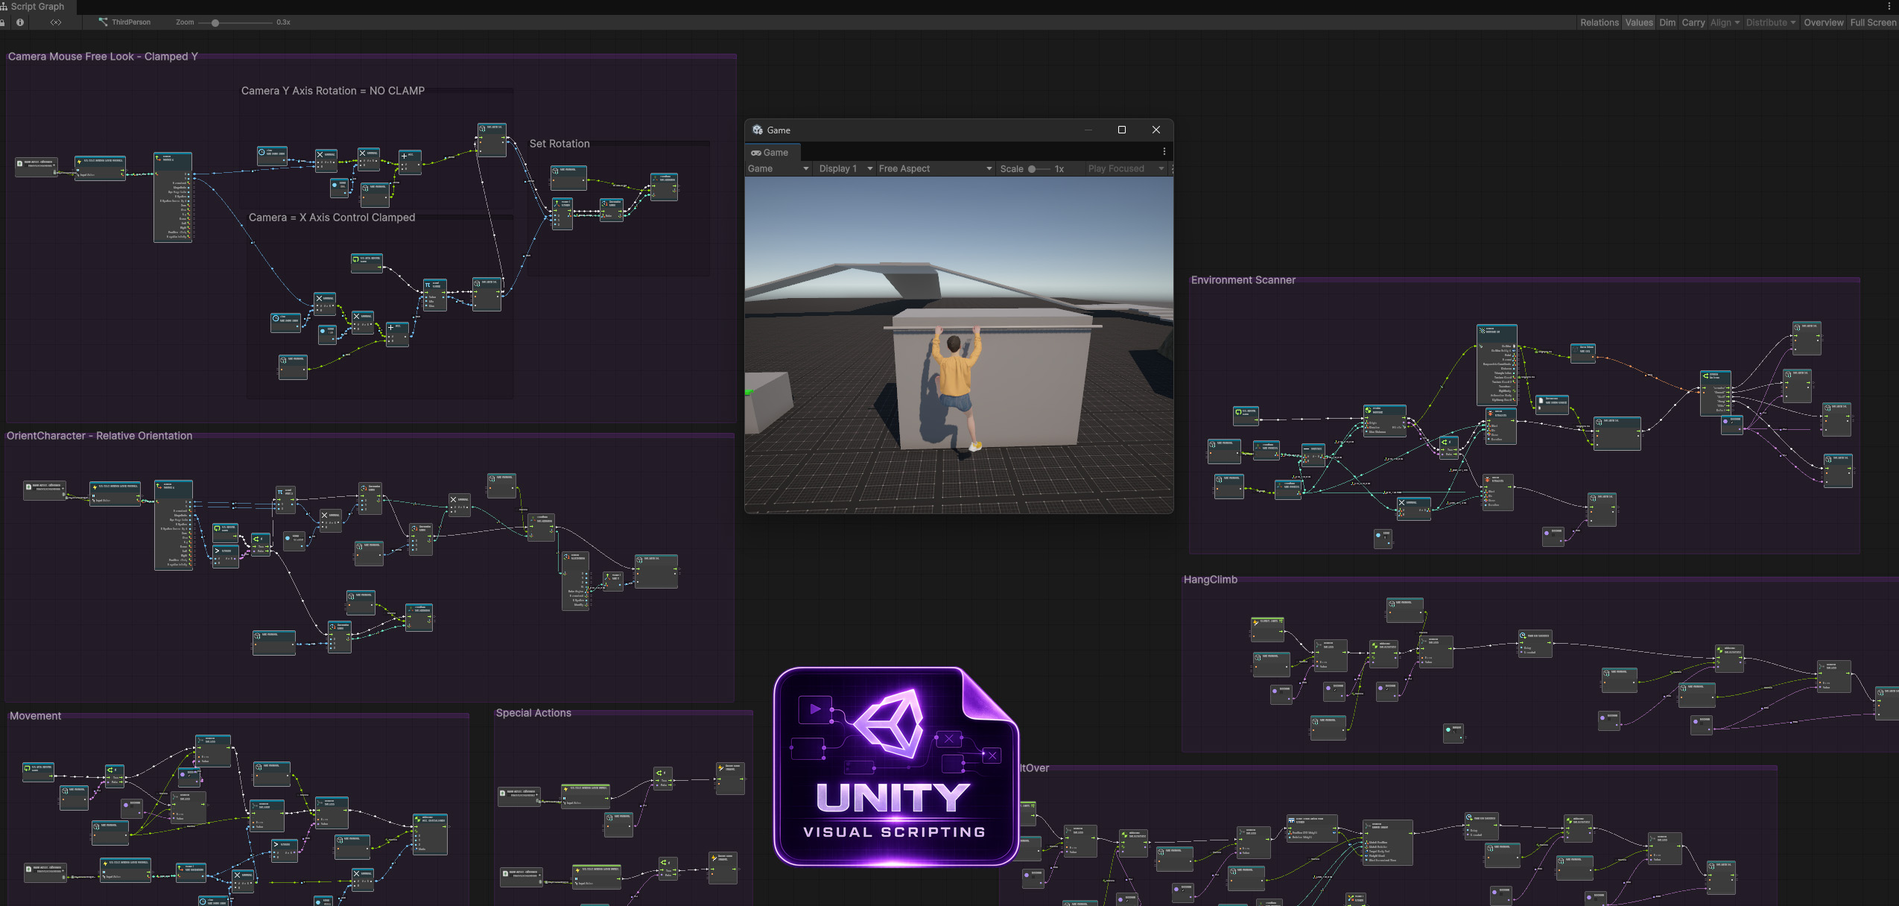
Task: Toggle the Relations option
Action: (1600, 22)
